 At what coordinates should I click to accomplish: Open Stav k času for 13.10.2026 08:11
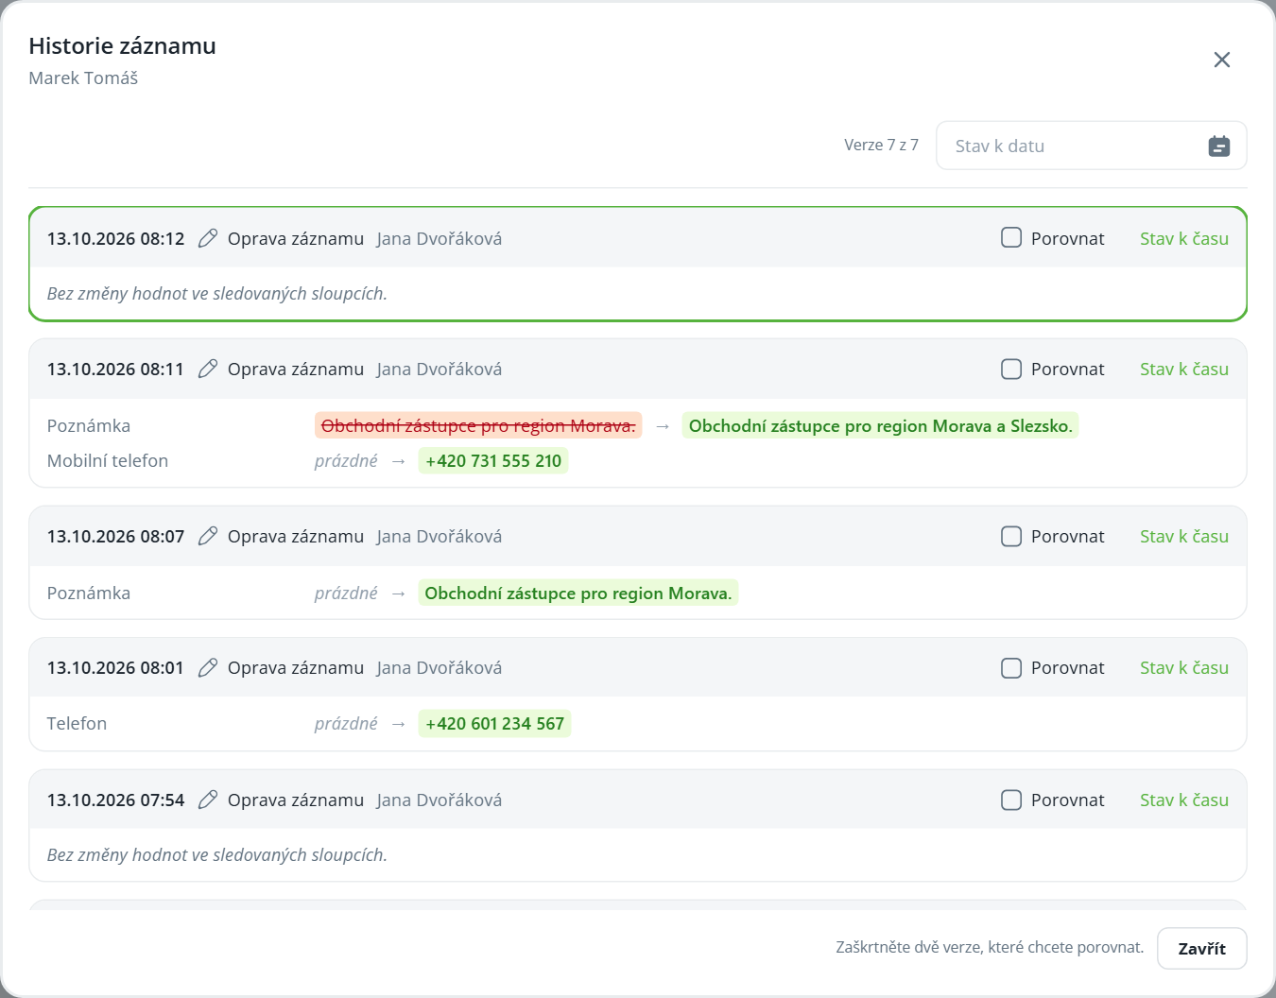(1183, 369)
